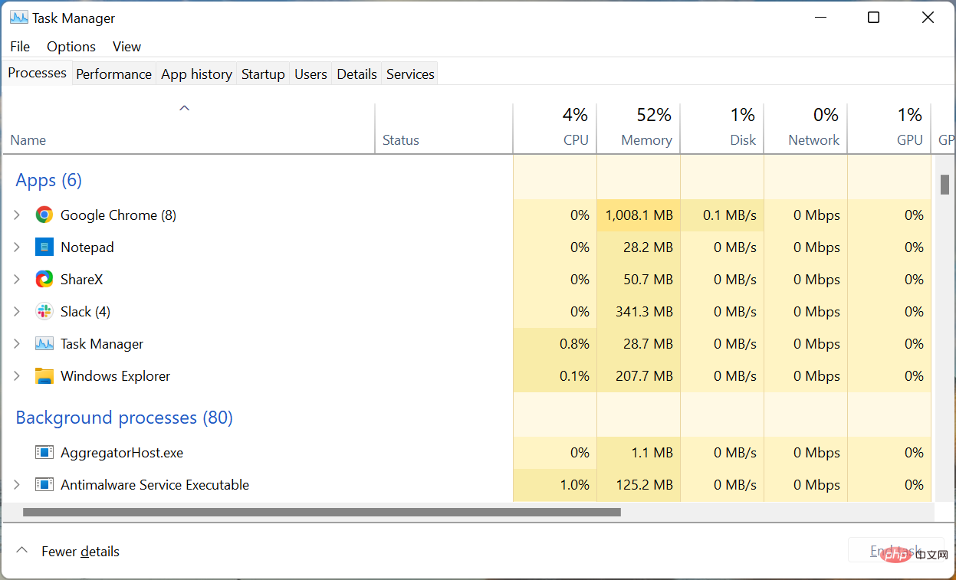The image size is (956, 580).
Task: Select the Slack (4) process name
Action: tap(85, 312)
